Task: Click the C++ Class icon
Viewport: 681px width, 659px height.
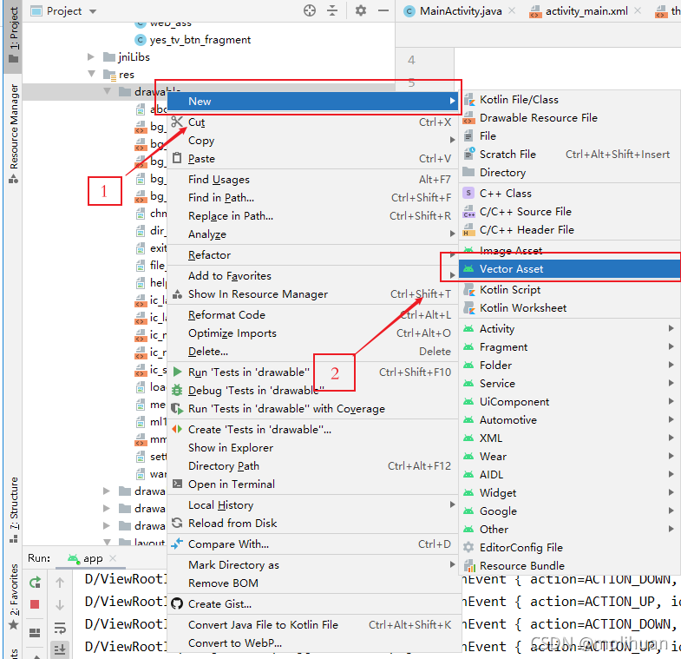Action: pos(468,193)
